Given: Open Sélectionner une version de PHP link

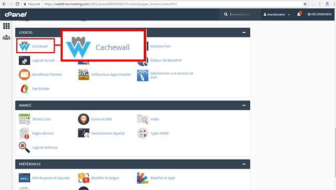Looking at the screenshot, I should coord(171,75).
